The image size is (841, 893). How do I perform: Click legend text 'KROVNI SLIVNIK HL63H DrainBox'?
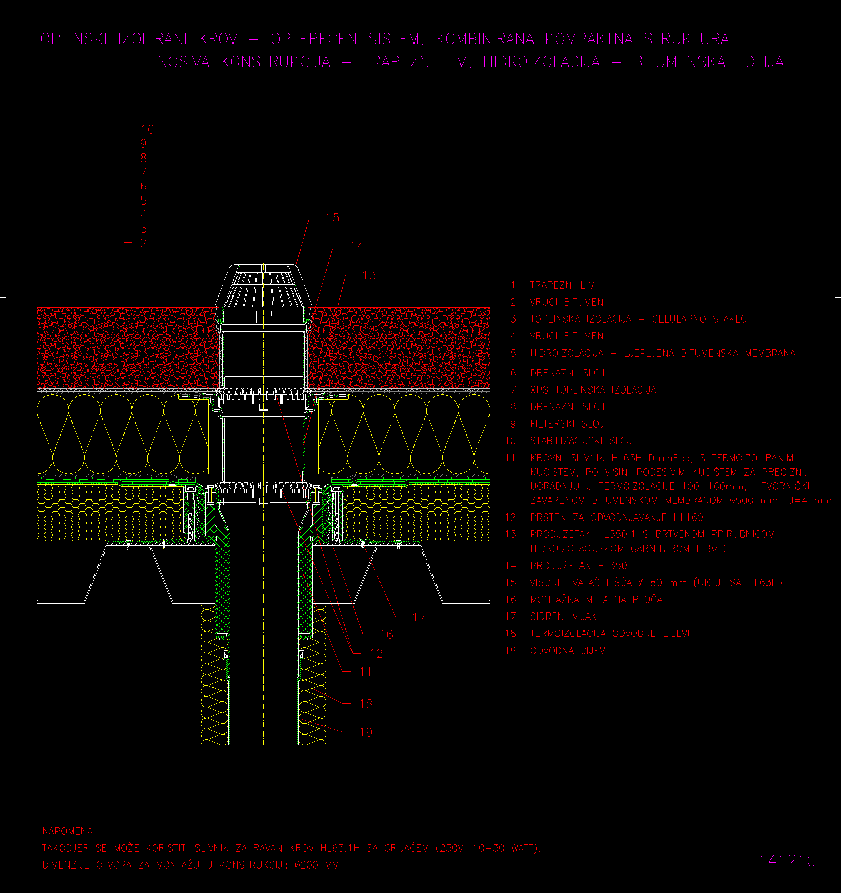tap(610, 458)
